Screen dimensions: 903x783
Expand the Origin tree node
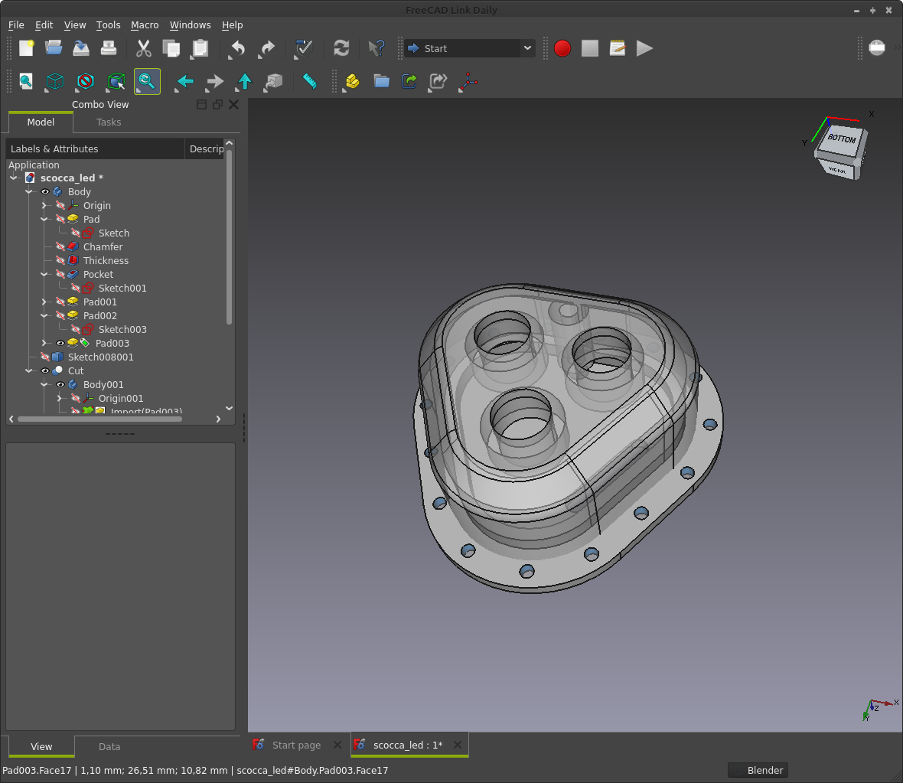click(44, 206)
